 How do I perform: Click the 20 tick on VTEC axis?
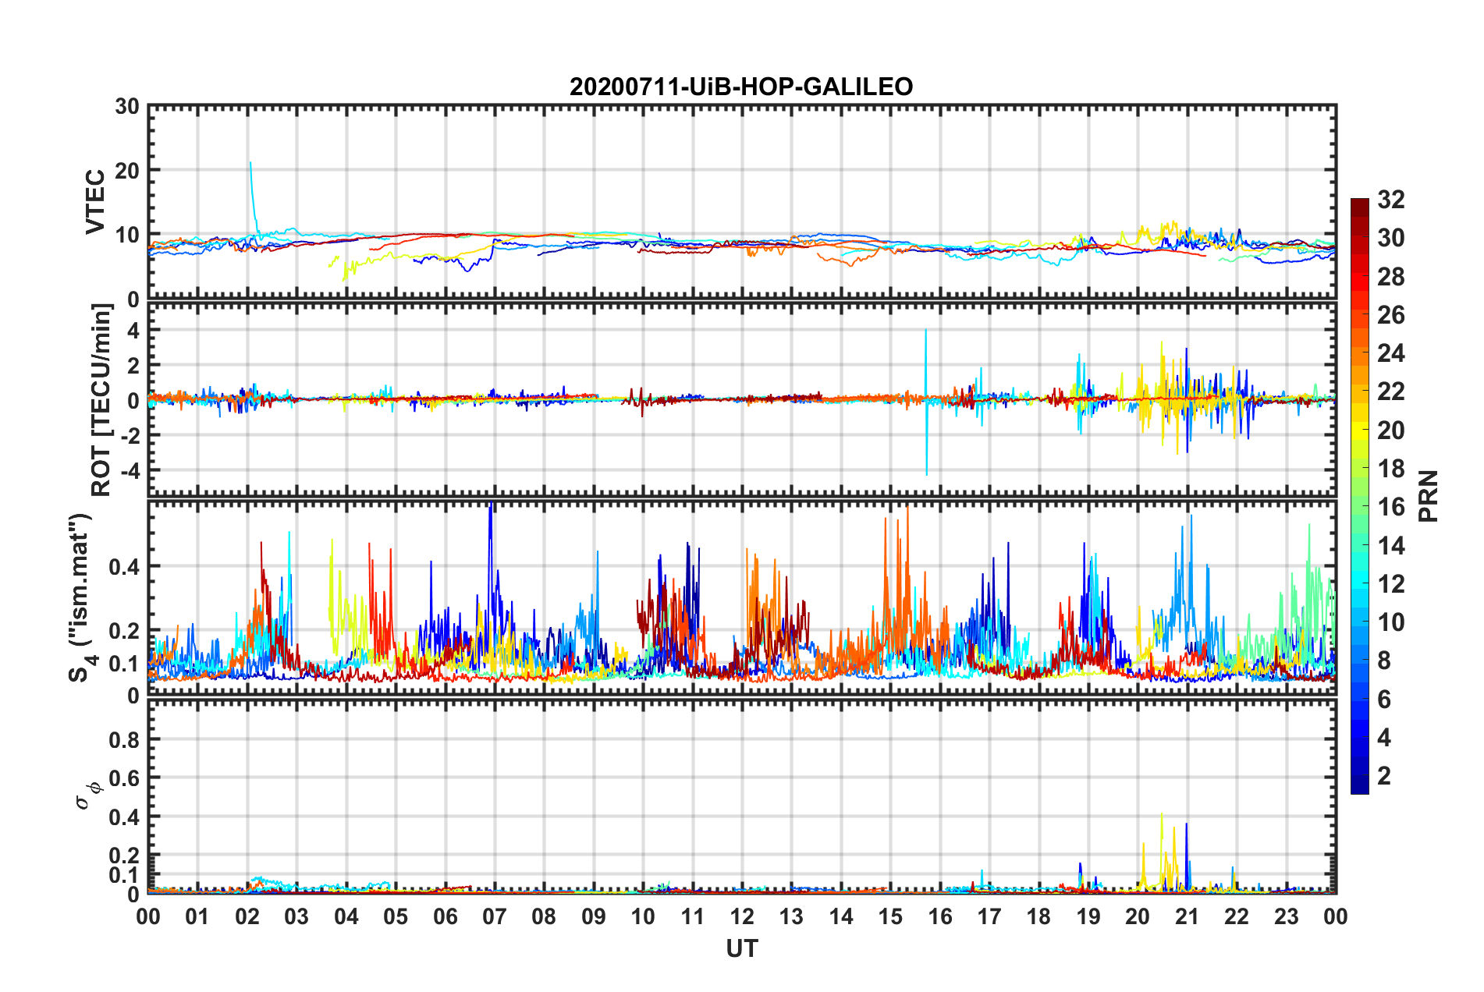(126, 171)
